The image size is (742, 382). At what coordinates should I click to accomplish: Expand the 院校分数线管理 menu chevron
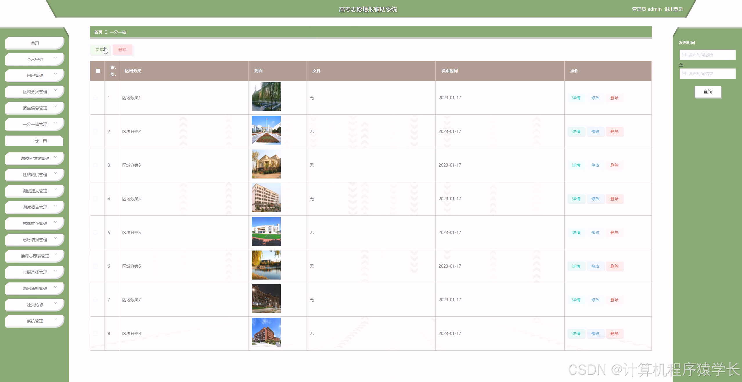click(x=55, y=157)
